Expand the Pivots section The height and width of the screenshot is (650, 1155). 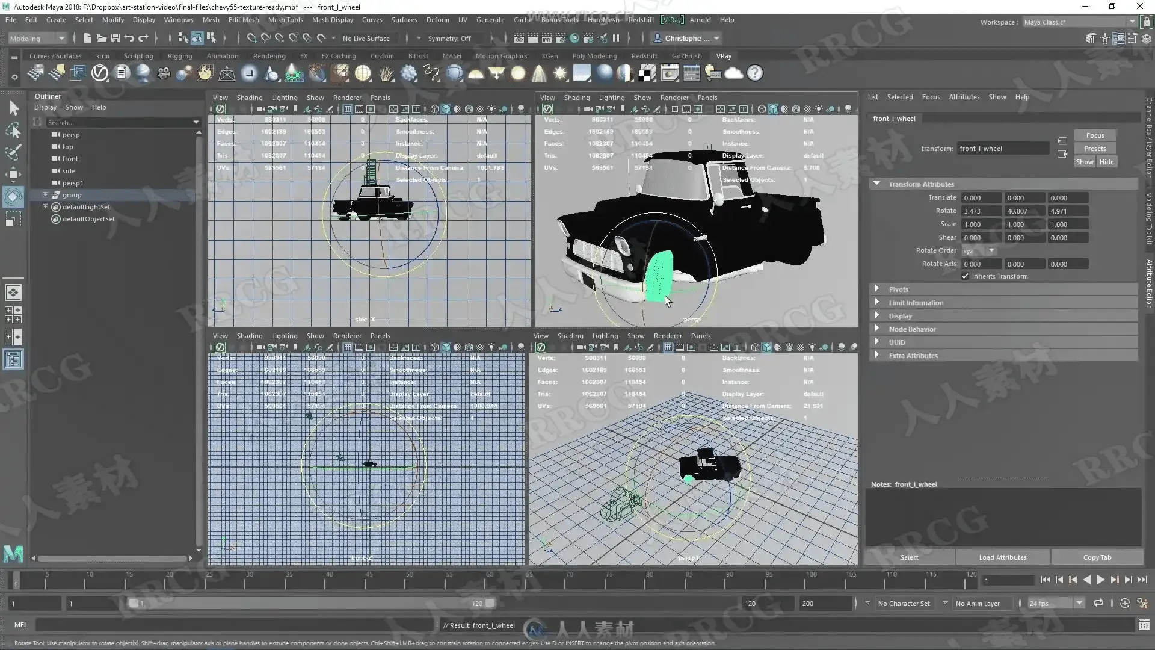tap(877, 289)
